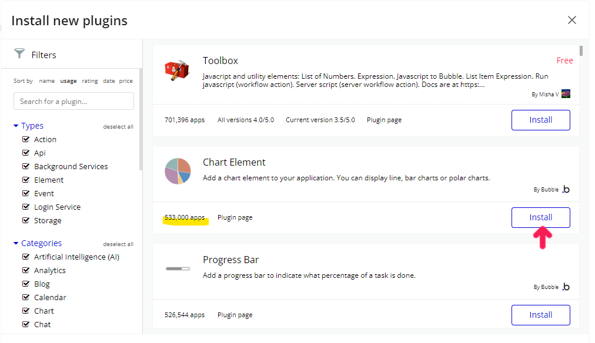
Task: Click the plugin list scrollbar thumb
Action: tap(581, 51)
